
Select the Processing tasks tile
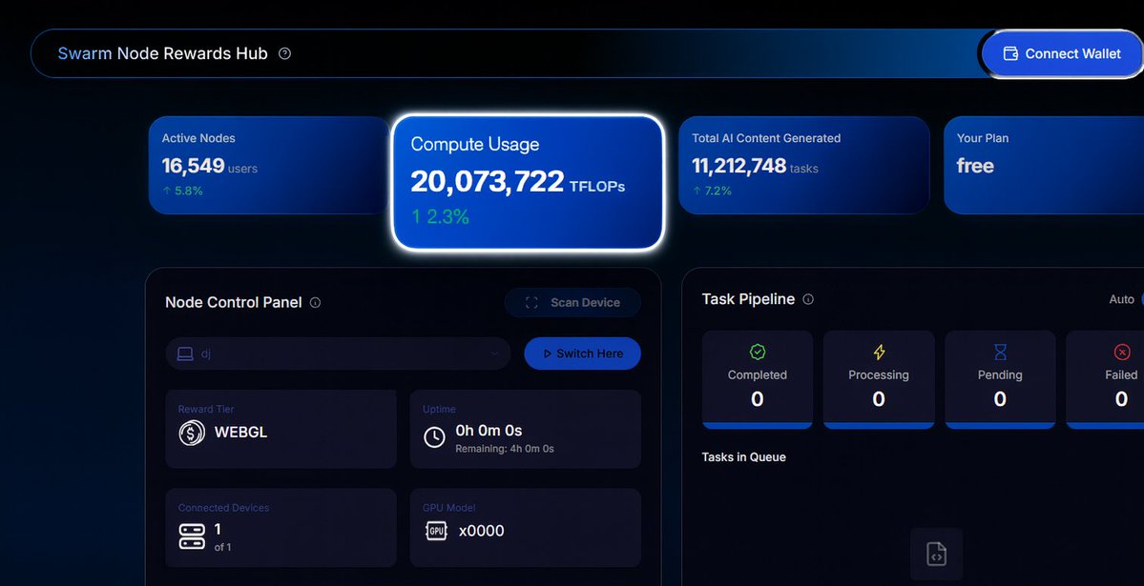coord(879,380)
